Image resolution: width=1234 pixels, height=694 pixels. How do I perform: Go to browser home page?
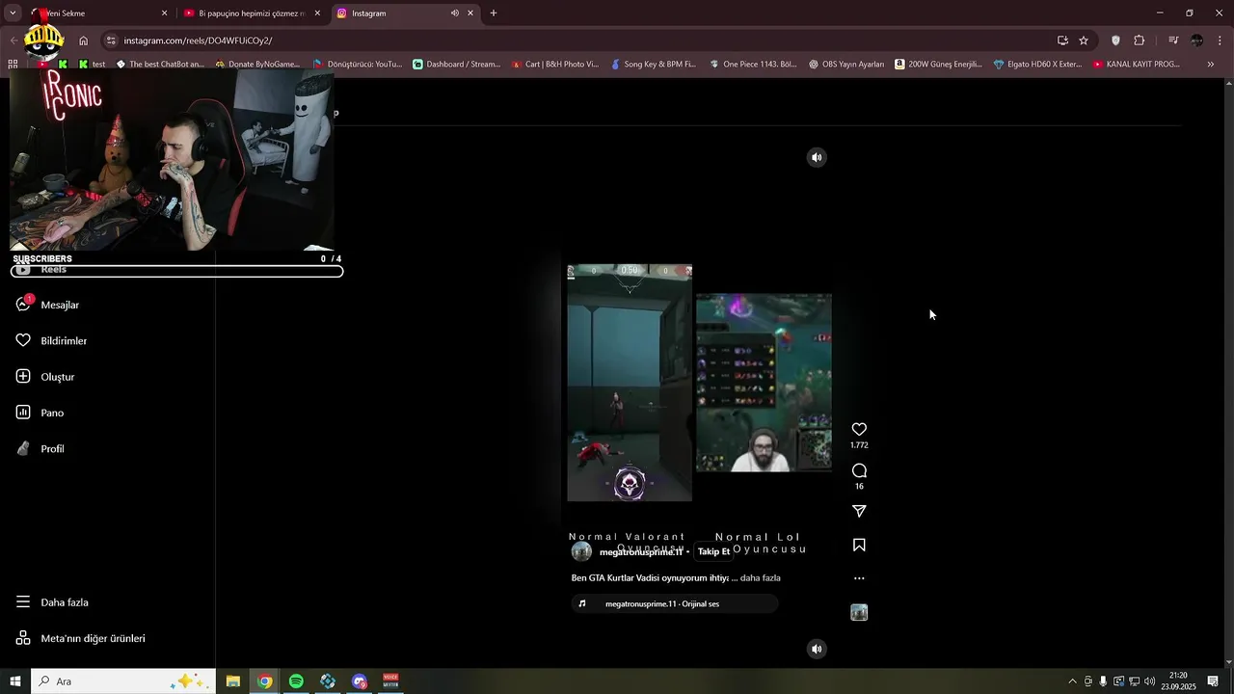pyautogui.click(x=83, y=40)
